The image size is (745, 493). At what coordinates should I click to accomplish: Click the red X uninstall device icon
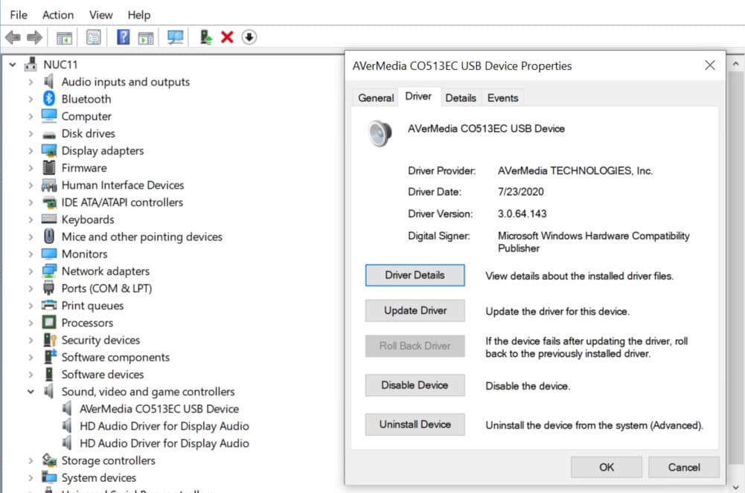coord(227,37)
